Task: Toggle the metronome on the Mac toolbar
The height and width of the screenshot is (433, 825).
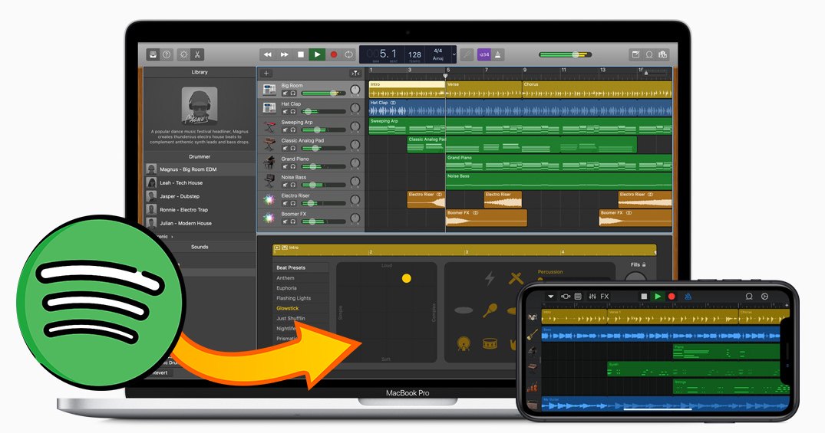Action: pyautogui.click(x=498, y=54)
